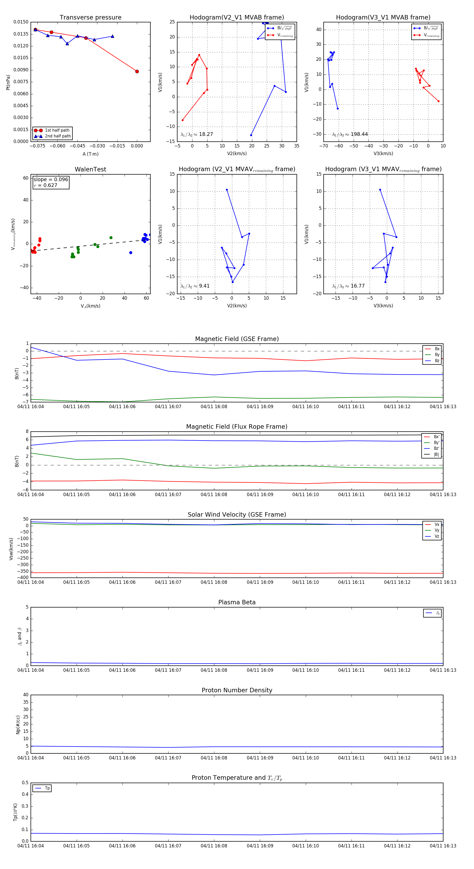Image resolution: width=474 pixels, height=869 pixels.
Task: Click the red data point at A = 0.000 in Transverse pressure
Action: [x=137, y=72]
